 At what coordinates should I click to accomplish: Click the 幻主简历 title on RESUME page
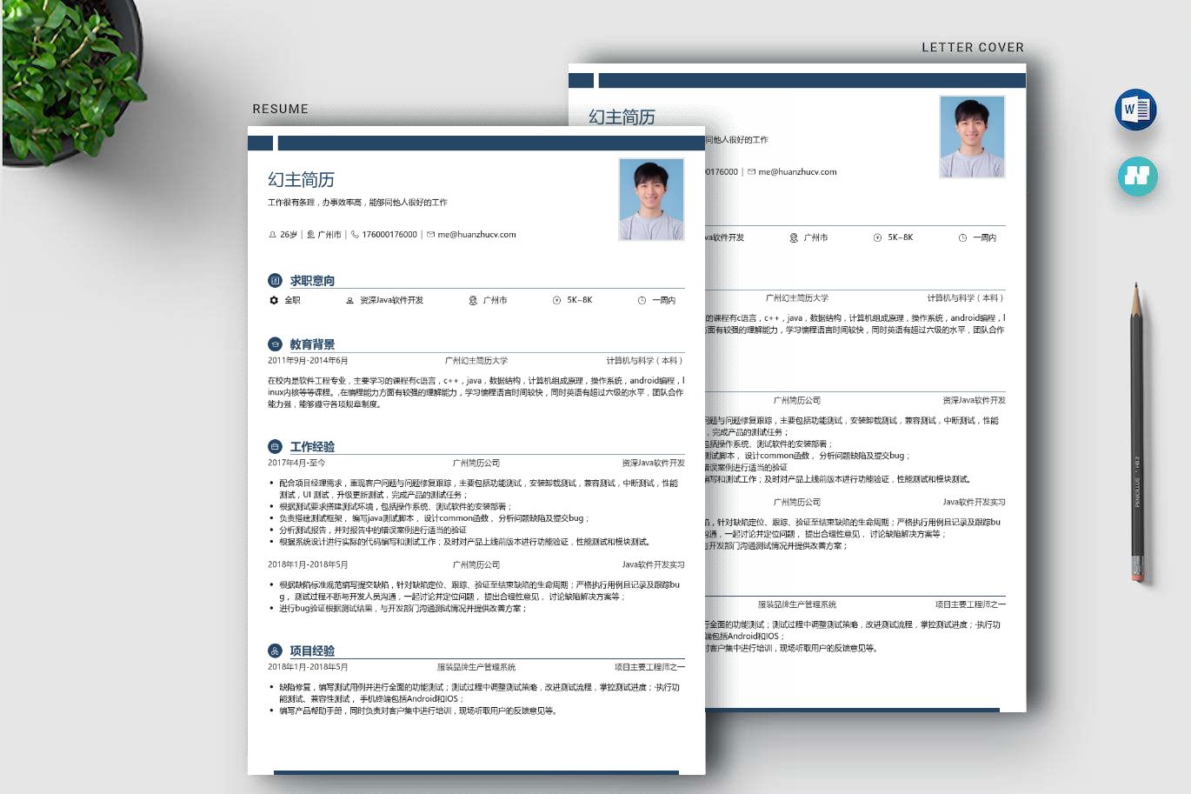pyautogui.click(x=301, y=180)
